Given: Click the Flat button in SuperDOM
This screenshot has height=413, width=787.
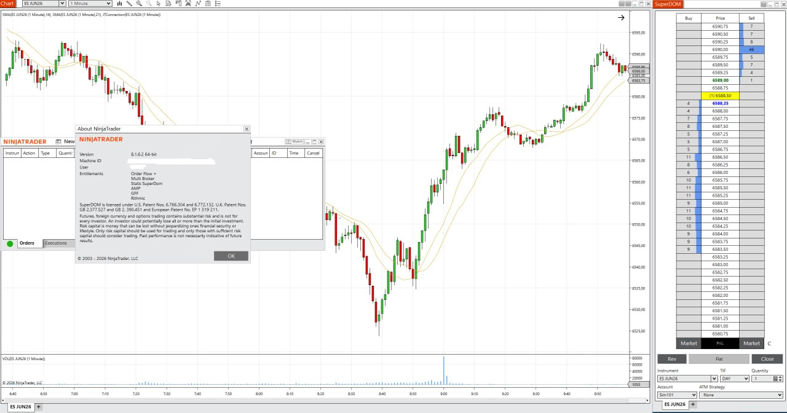Looking at the screenshot, I should 719,359.
